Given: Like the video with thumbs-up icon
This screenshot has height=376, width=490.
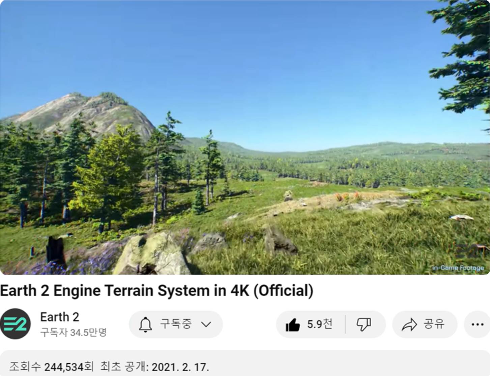Looking at the screenshot, I should (x=292, y=325).
